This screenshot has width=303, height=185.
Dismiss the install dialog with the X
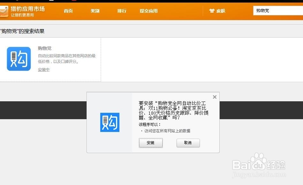pos(214,97)
